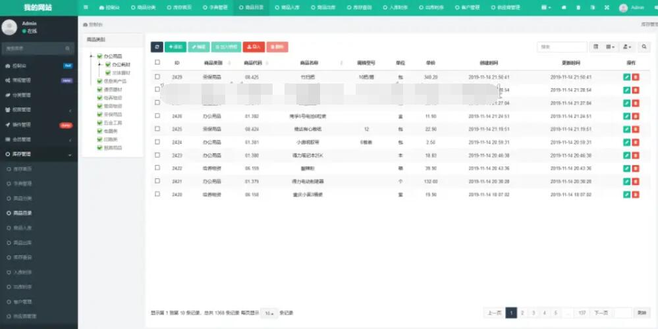The image size is (658, 329).
Task: Click the dark refresh icon above the table
Action: 156,47
